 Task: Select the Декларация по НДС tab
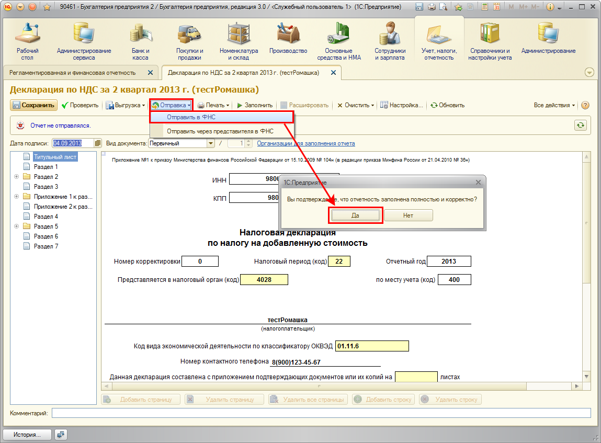coord(243,73)
